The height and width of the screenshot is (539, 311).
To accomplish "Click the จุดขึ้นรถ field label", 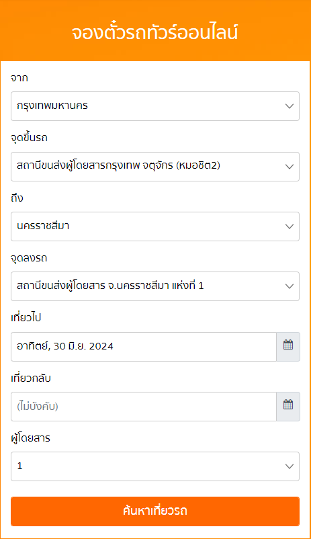I will click(x=29, y=138).
